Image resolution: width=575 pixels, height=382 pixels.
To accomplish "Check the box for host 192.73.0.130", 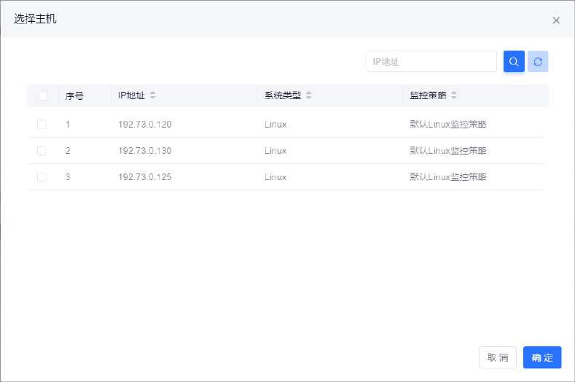I will [42, 151].
